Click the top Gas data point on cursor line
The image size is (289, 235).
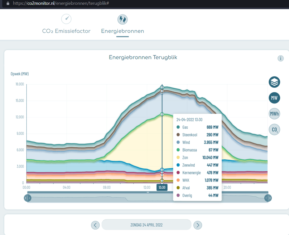click(162, 87)
